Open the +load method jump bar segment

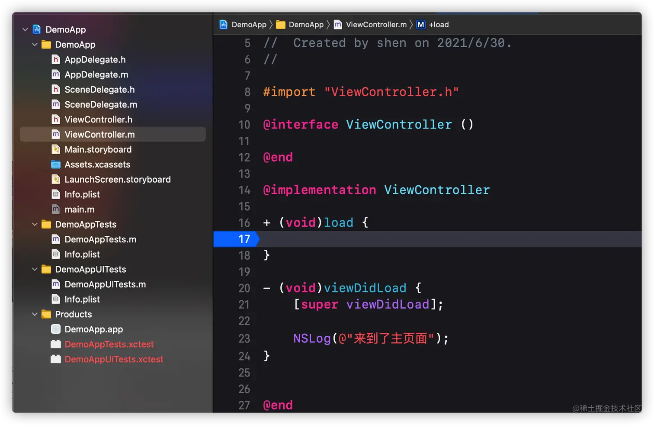click(433, 25)
